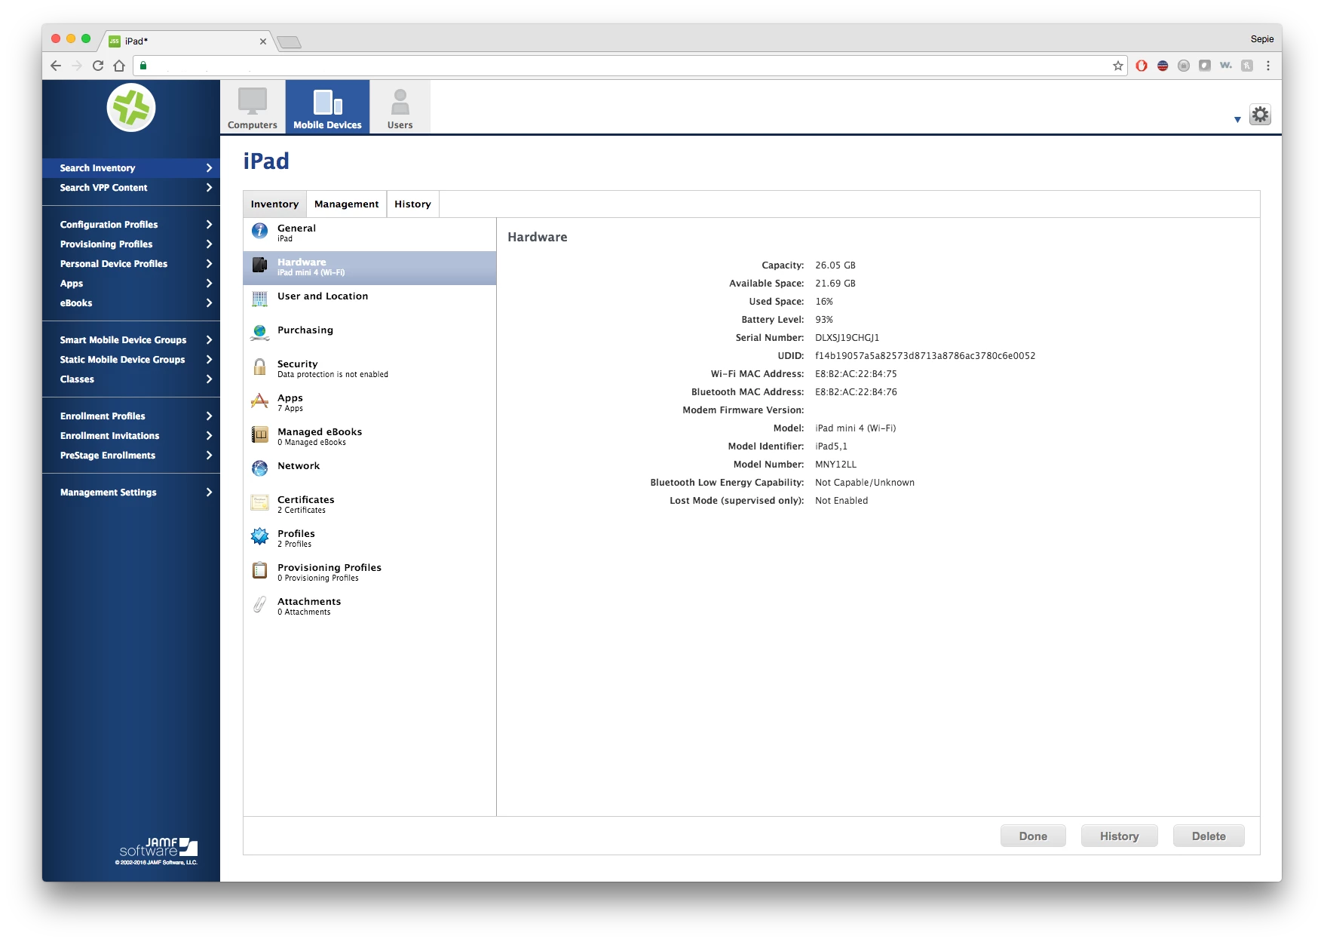This screenshot has height=942, width=1324.
Task: Click 'Data protection is not enabled' text
Action: pyautogui.click(x=333, y=375)
